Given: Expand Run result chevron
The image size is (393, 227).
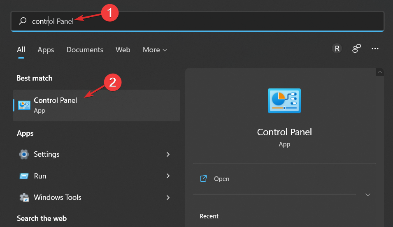Looking at the screenshot, I should click(168, 176).
